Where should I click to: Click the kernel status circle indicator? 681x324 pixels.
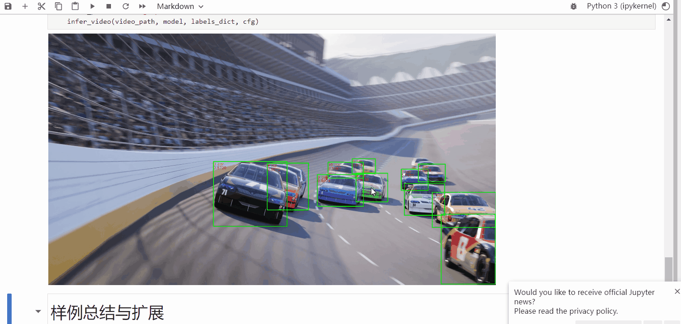coord(666,6)
